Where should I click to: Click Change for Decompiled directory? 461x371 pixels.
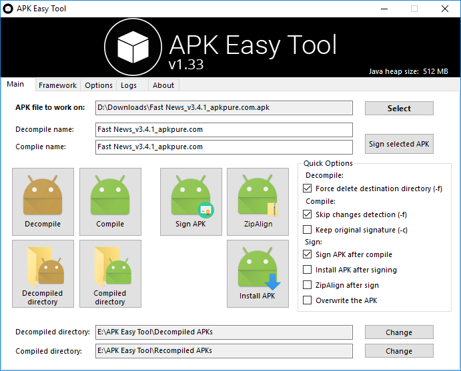(x=399, y=332)
